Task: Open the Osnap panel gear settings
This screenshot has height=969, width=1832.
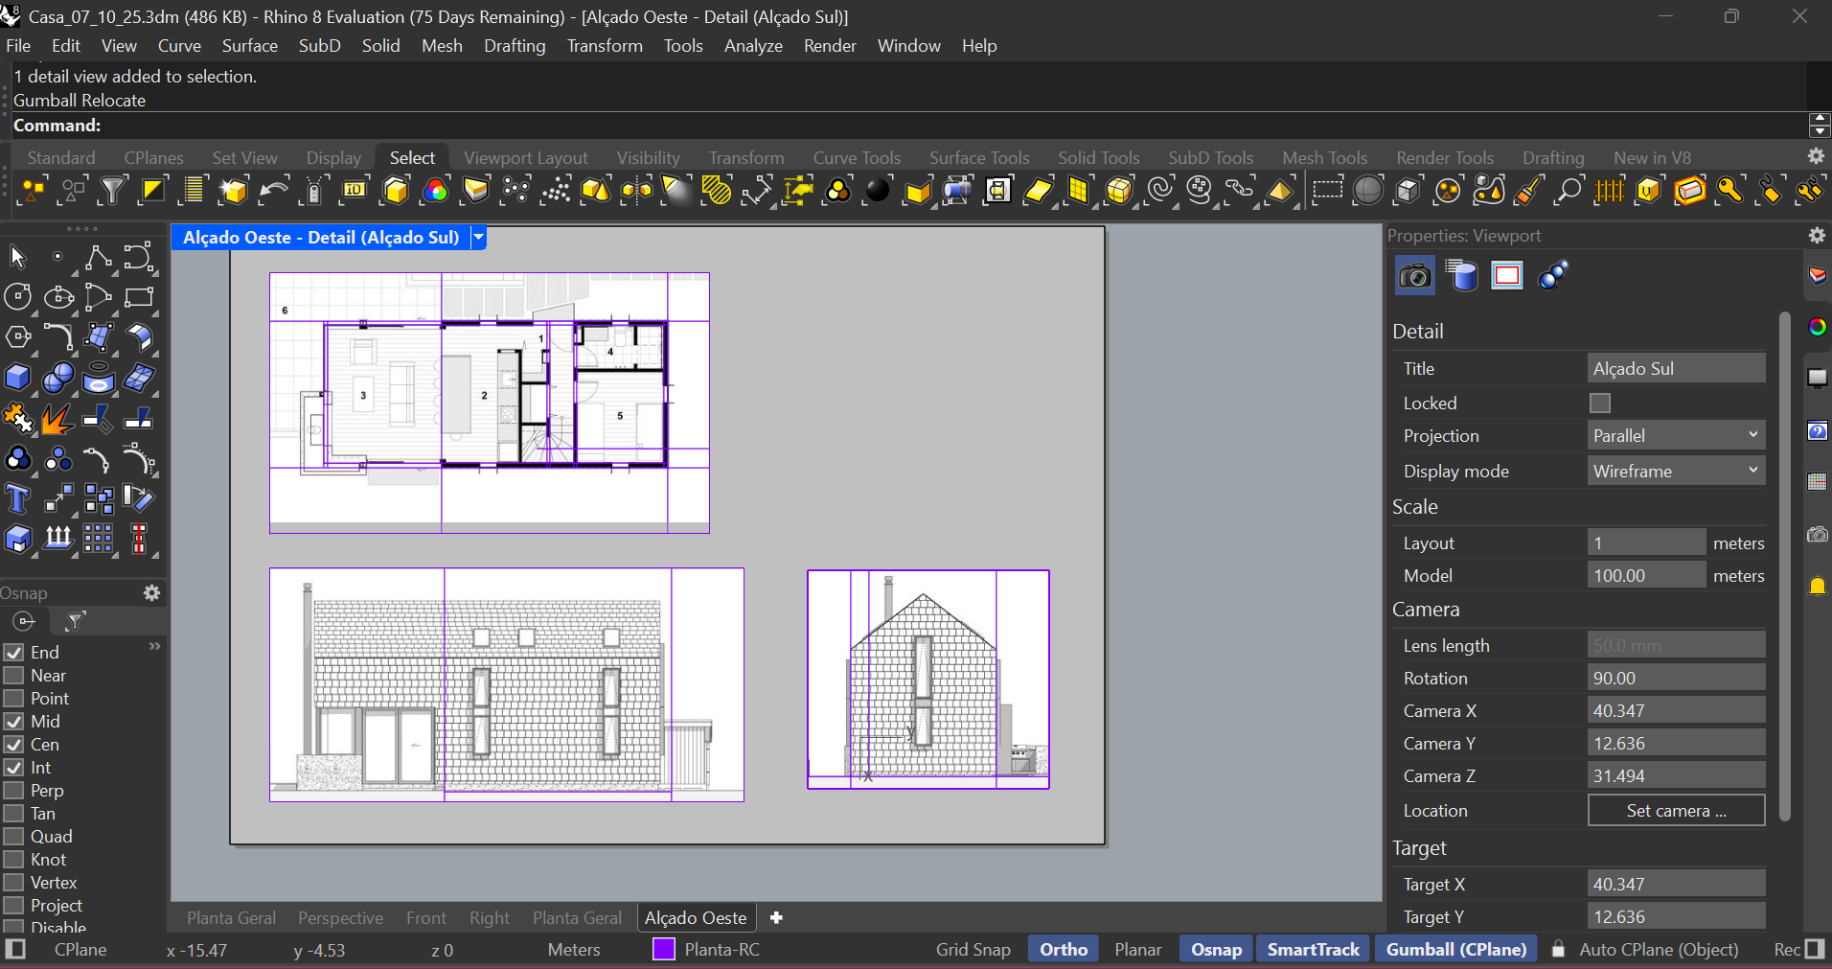Action: tap(151, 593)
